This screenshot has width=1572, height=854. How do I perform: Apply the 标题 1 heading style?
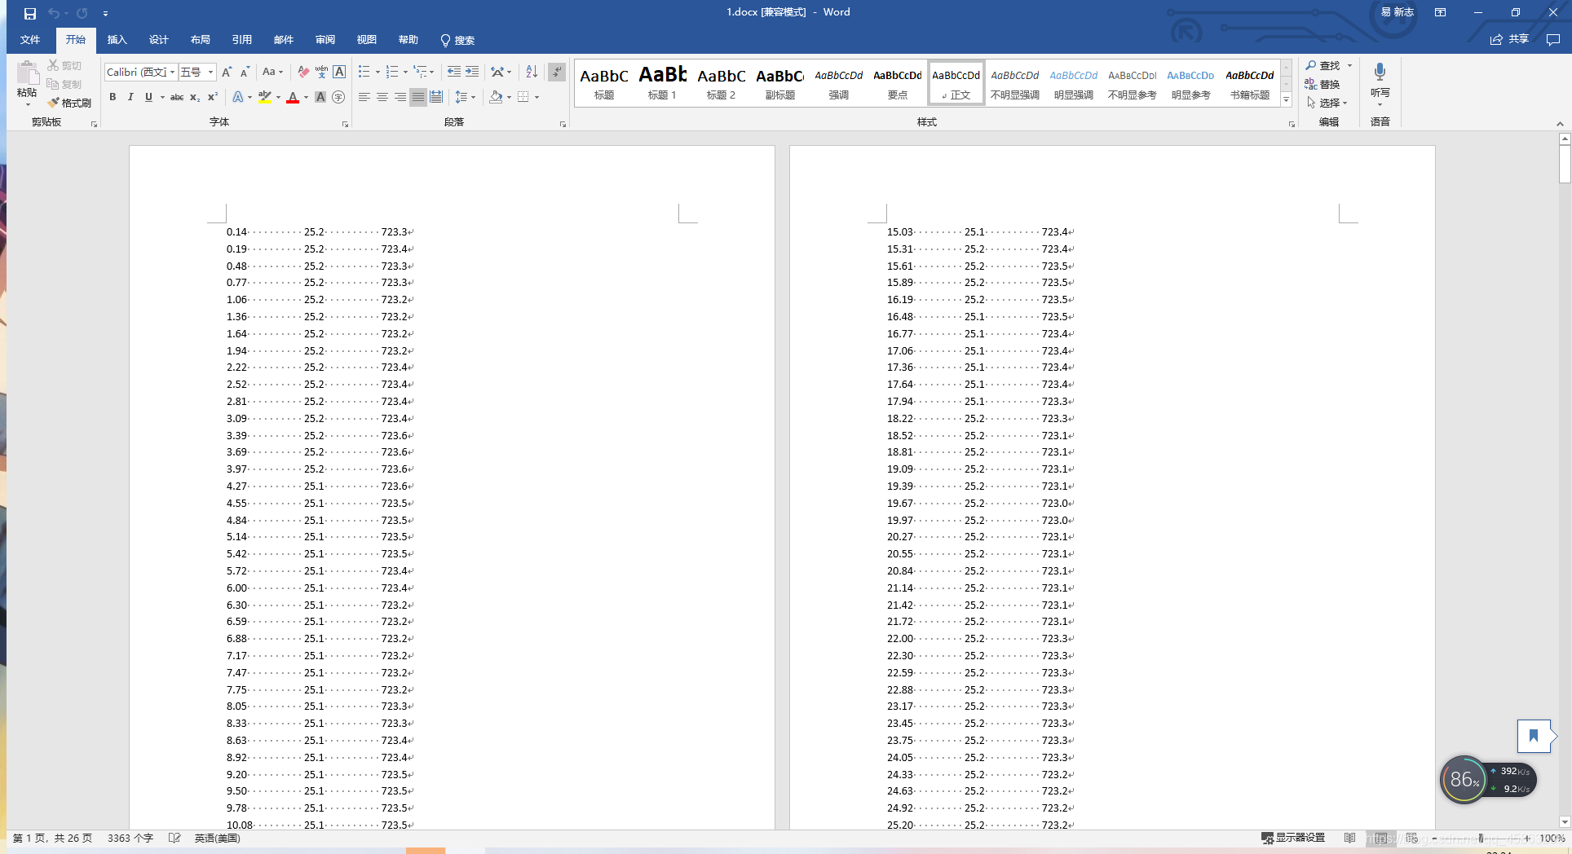point(662,82)
